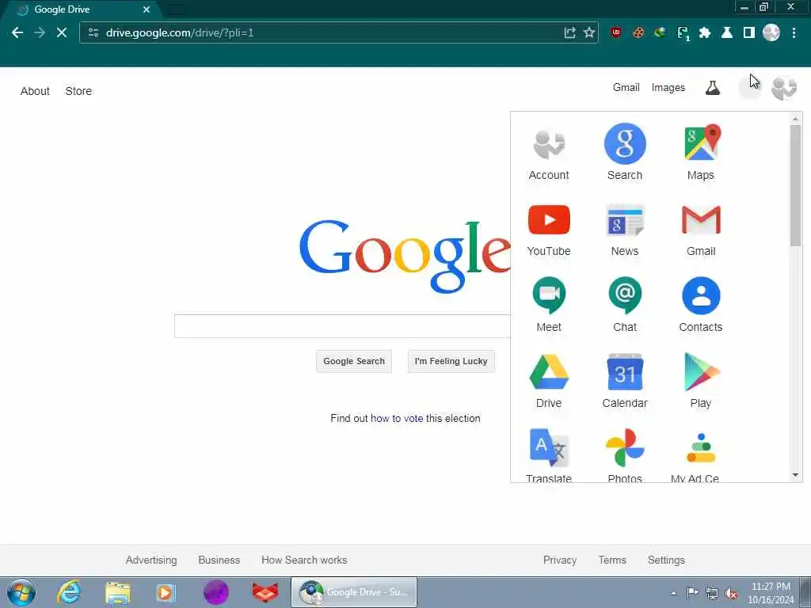Open the Privacy footer link
The height and width of the screenshot is (608, 811).
click(x=560, y=560)
